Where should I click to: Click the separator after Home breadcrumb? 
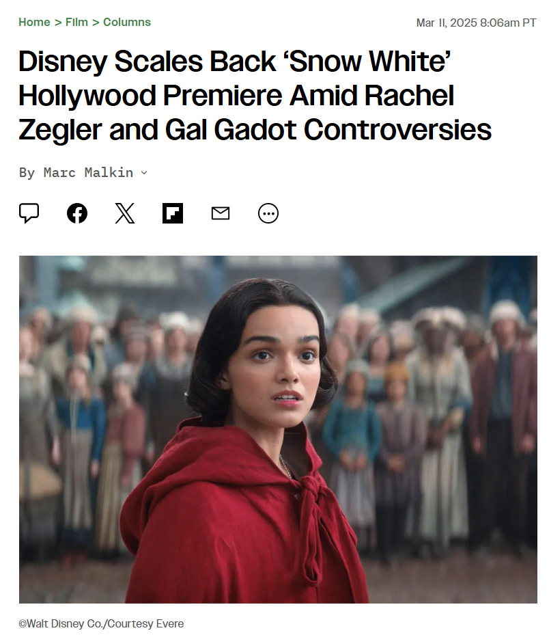[58, 23]
